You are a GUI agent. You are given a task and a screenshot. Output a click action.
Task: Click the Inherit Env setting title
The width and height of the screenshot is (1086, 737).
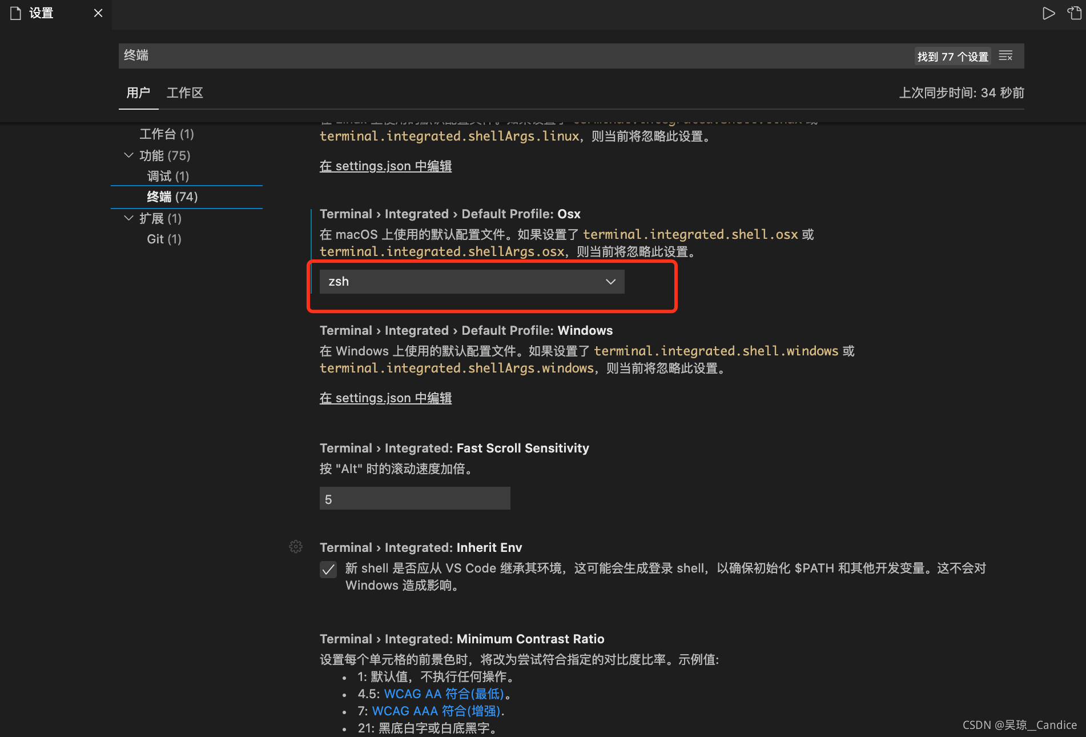click(x=421, y=548)
